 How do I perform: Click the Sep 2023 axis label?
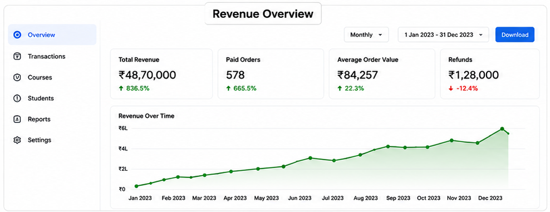click(x=398, y=198)
